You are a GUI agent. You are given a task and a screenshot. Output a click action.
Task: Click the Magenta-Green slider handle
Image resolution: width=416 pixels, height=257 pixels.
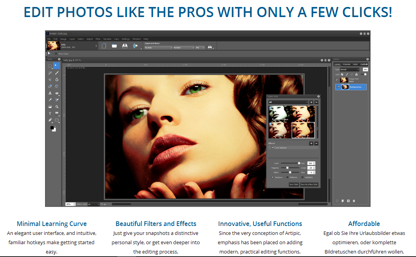287,168
